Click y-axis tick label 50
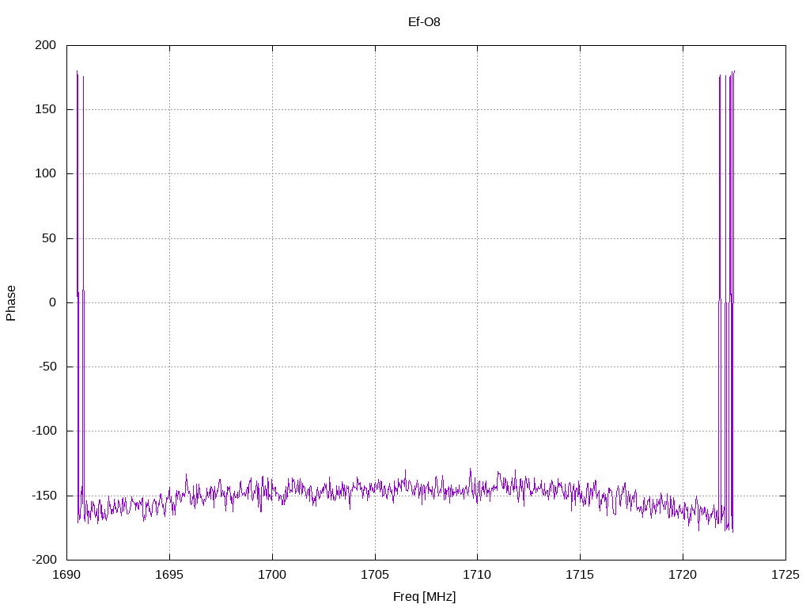810x608 pixels. tap(49, 238)
